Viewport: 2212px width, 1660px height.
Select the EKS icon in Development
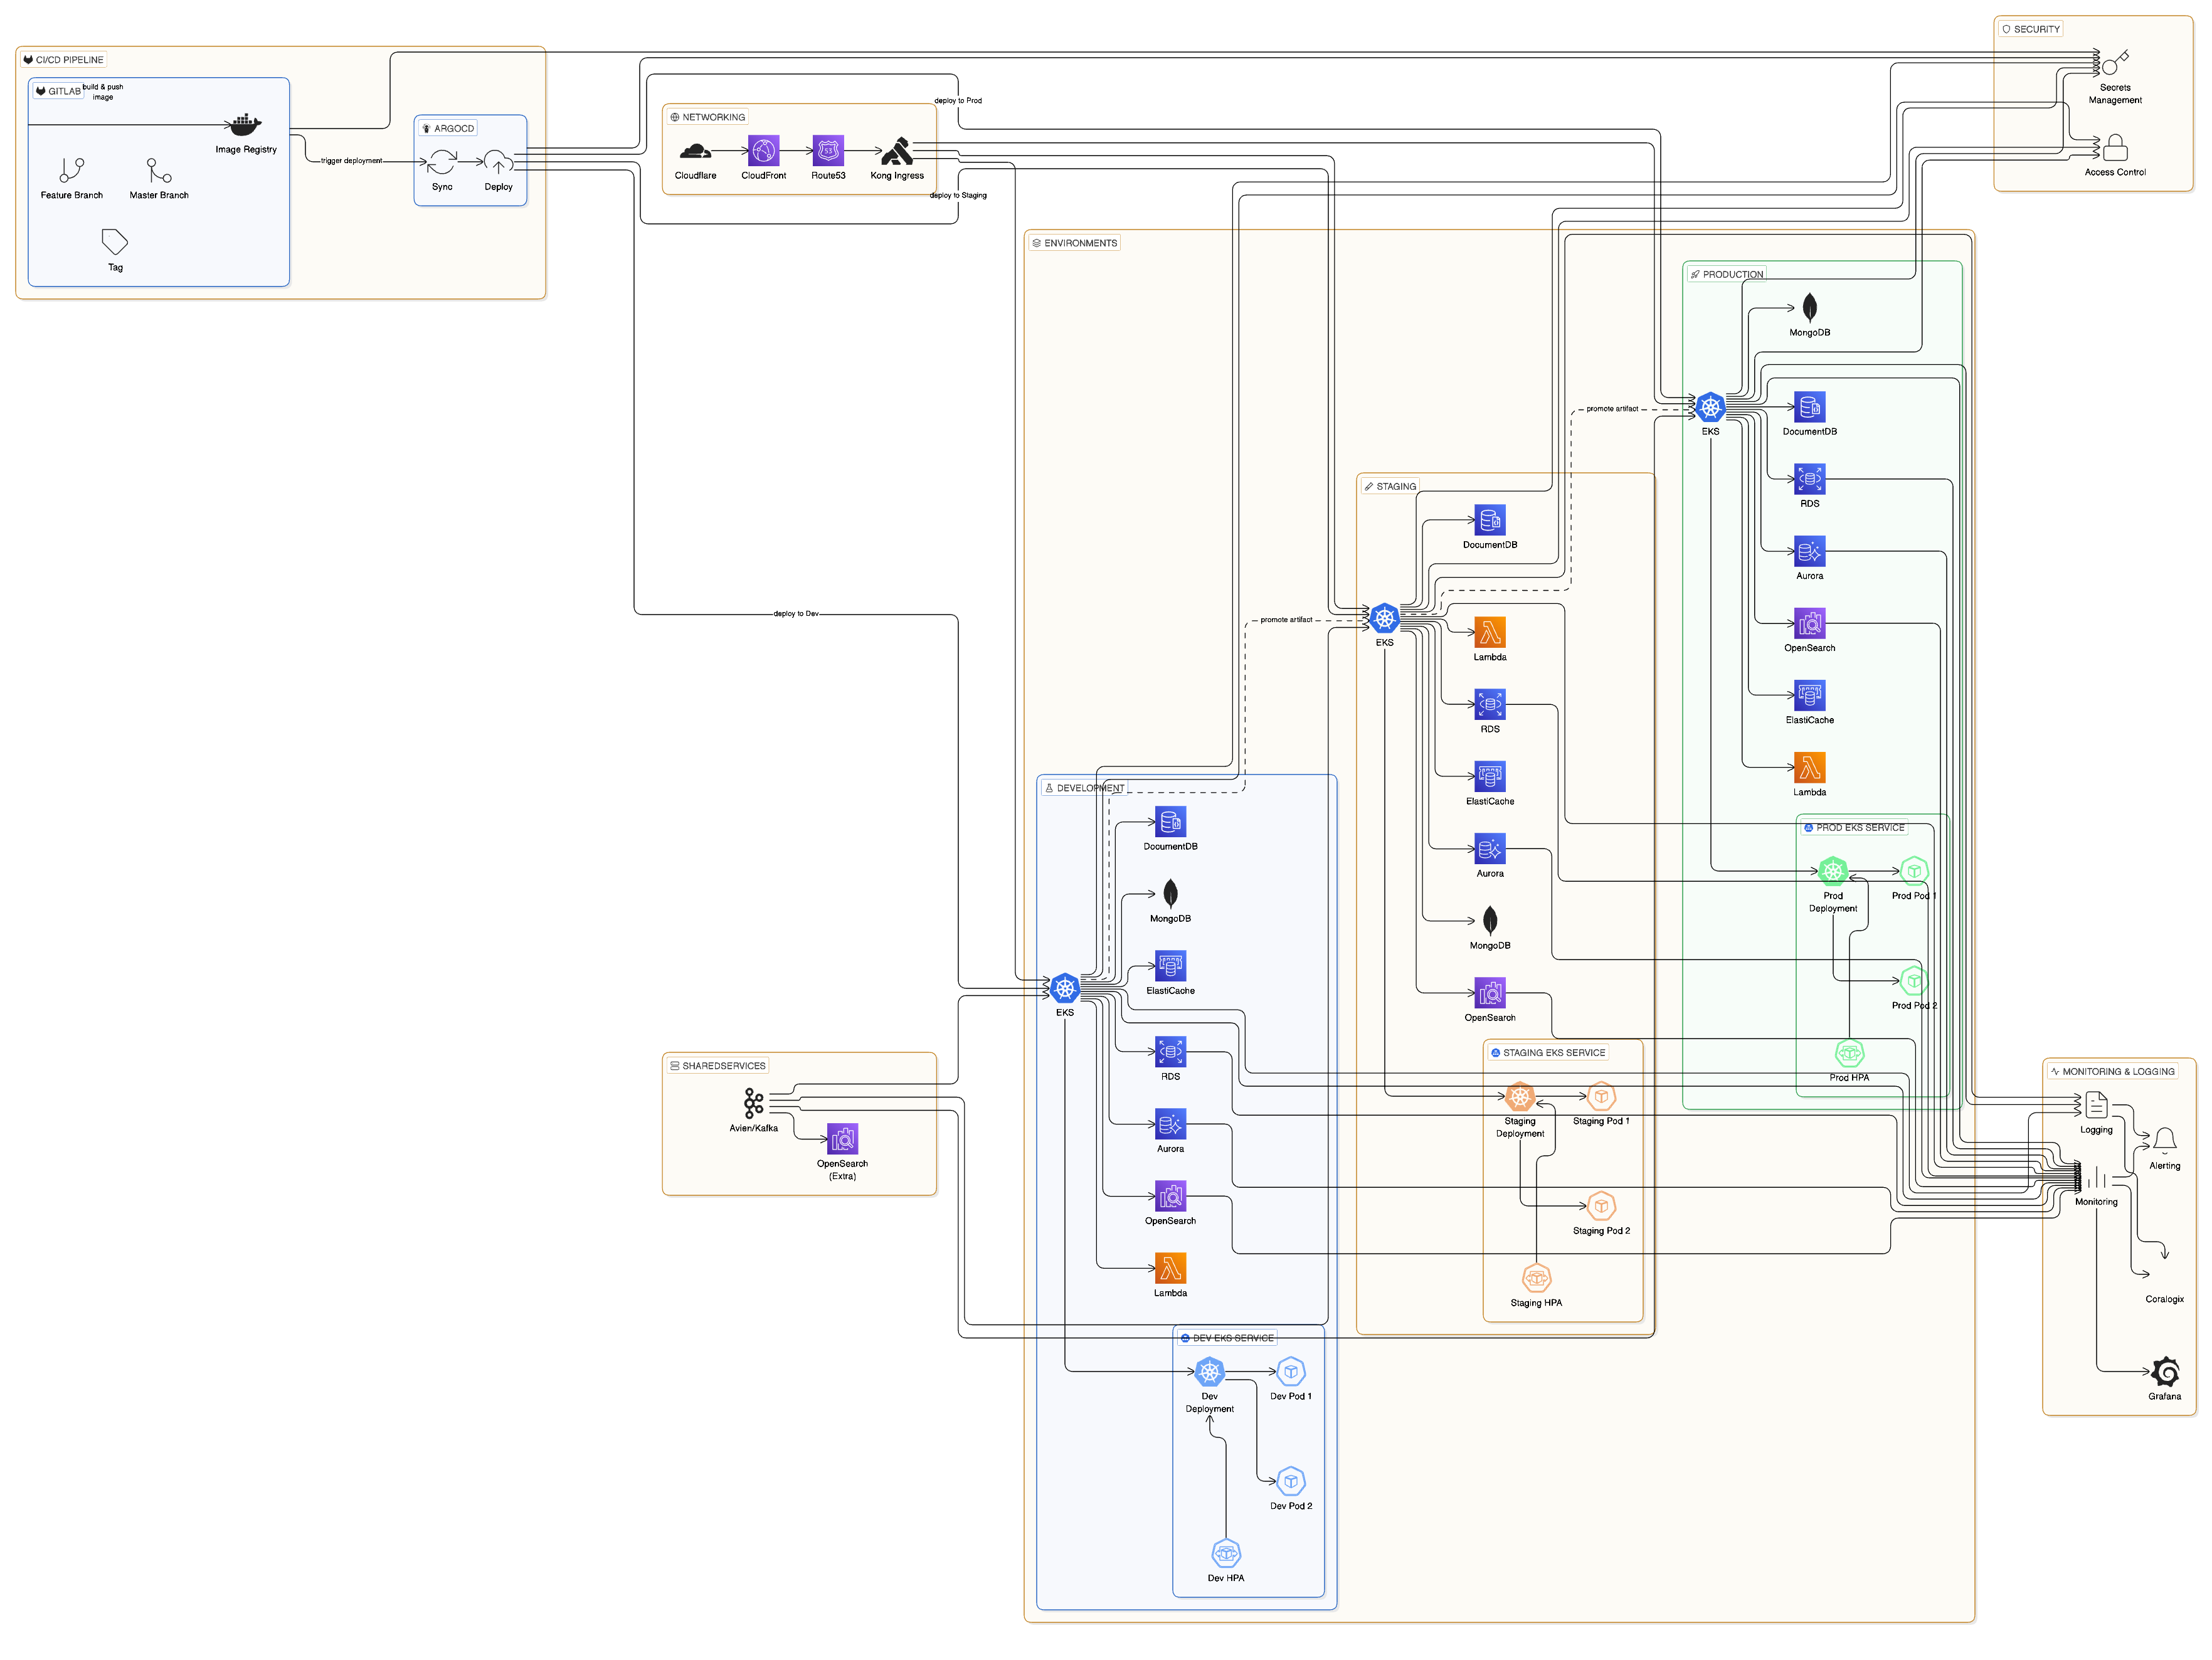tap(1064, 988)
